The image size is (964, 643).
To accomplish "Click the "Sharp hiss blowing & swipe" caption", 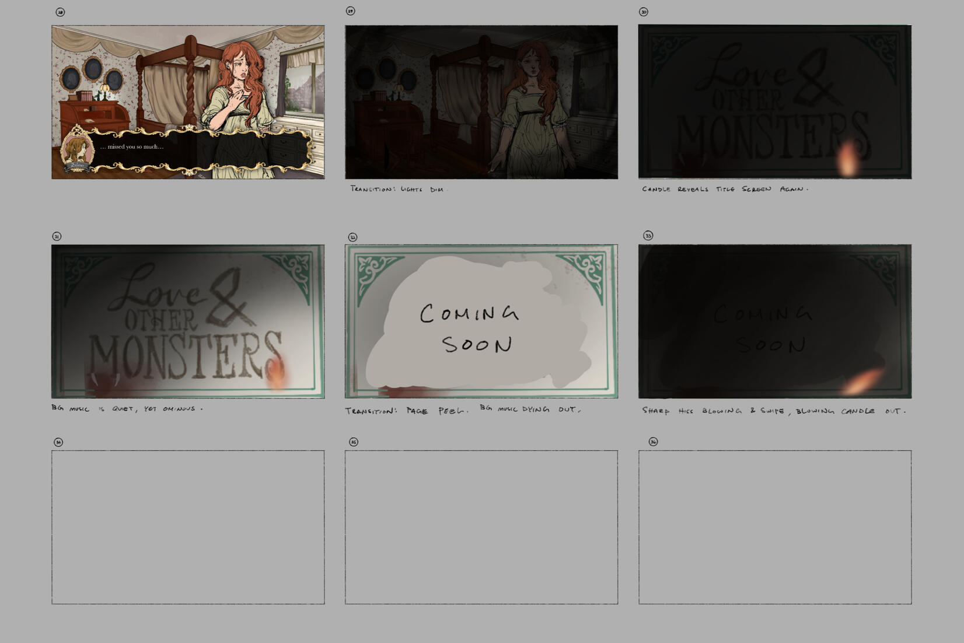I will click(x=773, y=411).
